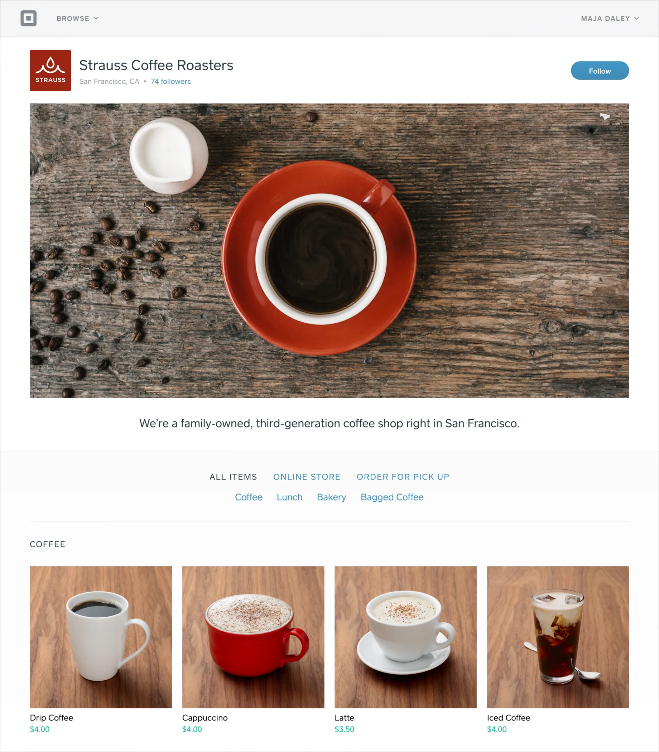
Task: Jump to the Coffee category
Action: 249,497
